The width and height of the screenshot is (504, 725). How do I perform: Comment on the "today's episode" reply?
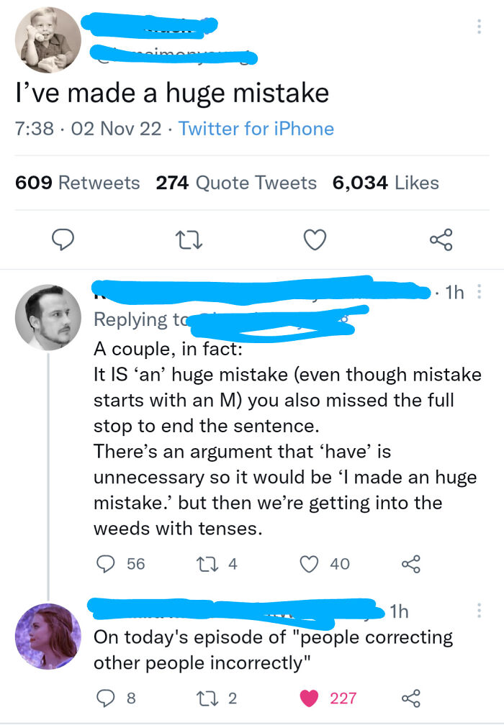pyautogui.click(x=106, y=697)
